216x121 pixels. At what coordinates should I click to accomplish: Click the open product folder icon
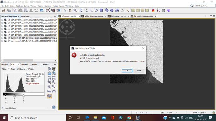coord(3,10)
